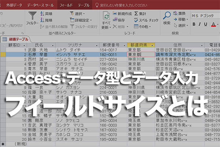
Task: Click the 置換 replace tool
Action: point(179,13)
